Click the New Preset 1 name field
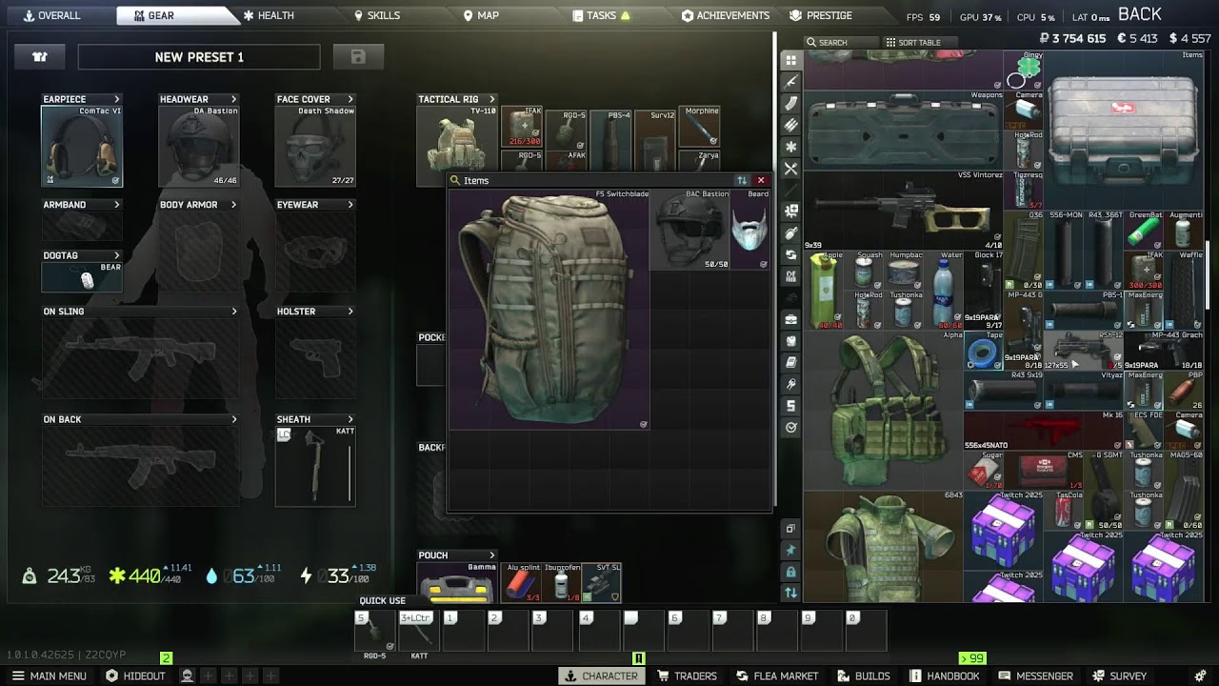 click(199, 57)
